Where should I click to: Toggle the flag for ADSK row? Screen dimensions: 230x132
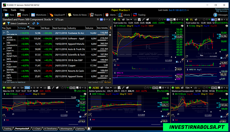click(4, 39)
